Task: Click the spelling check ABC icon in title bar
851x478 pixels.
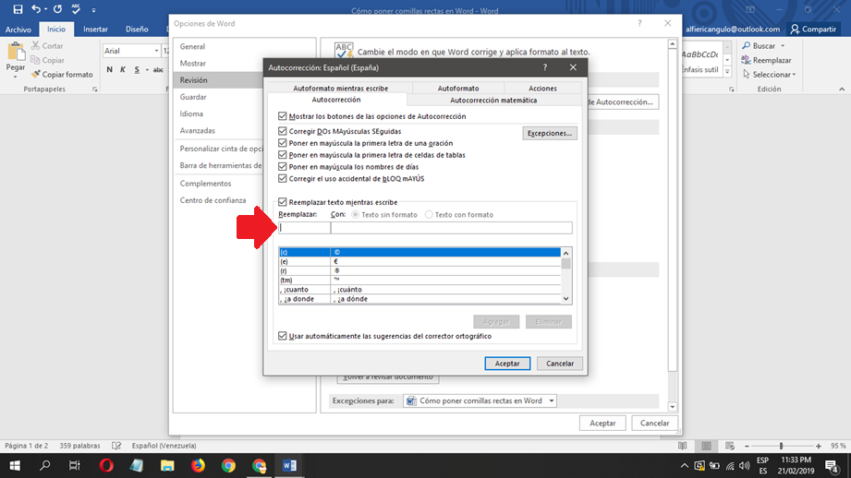Action: coord(76,8)
